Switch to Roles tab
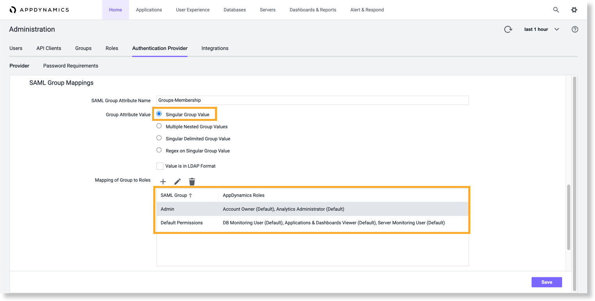The image size is (595, 301). (x=112, y=48)
